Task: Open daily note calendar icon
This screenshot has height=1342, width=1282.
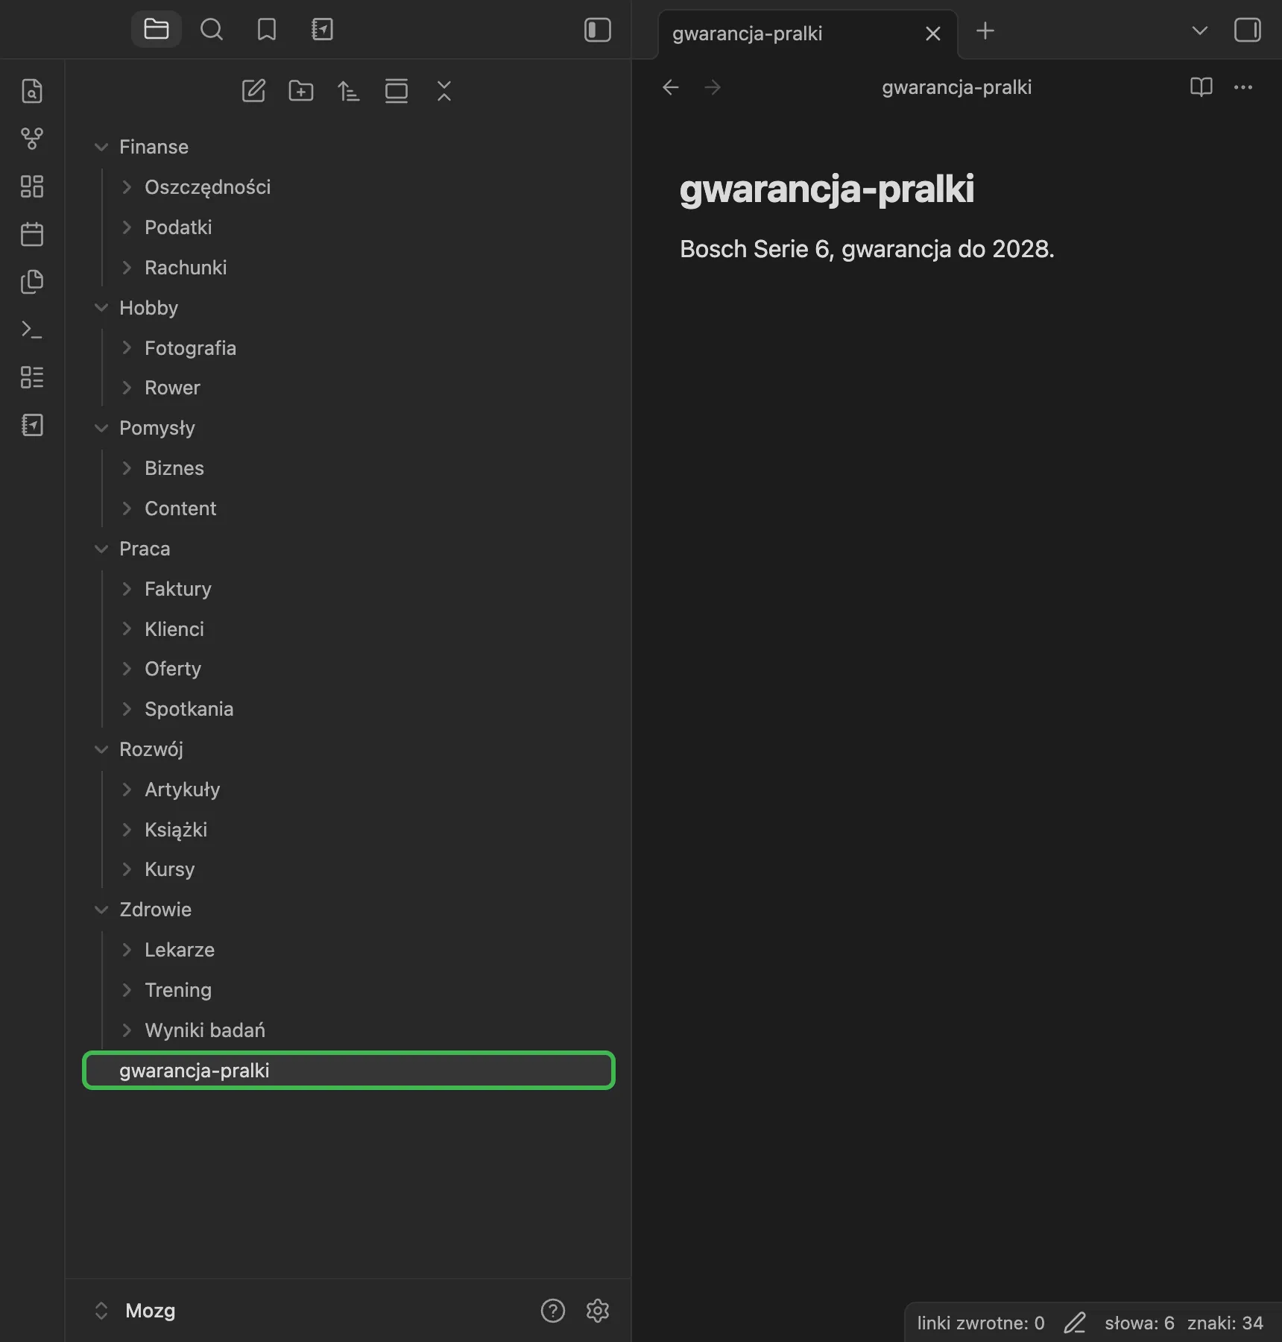Action: 32,234
